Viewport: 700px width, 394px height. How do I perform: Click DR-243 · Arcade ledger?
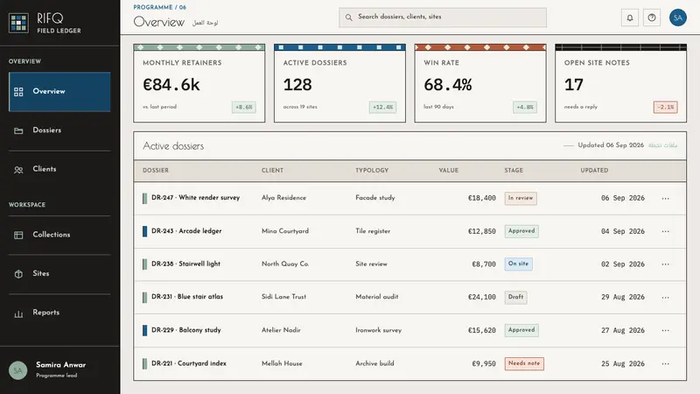(186, 231)
